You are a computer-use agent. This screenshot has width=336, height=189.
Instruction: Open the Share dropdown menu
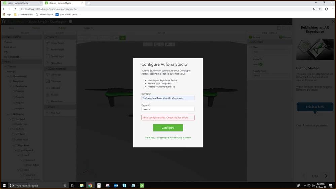pyautogui.click(x=88, y=28)
